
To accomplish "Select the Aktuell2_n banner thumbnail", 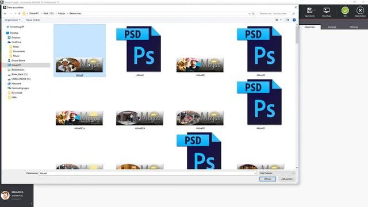I will point(79,118).
